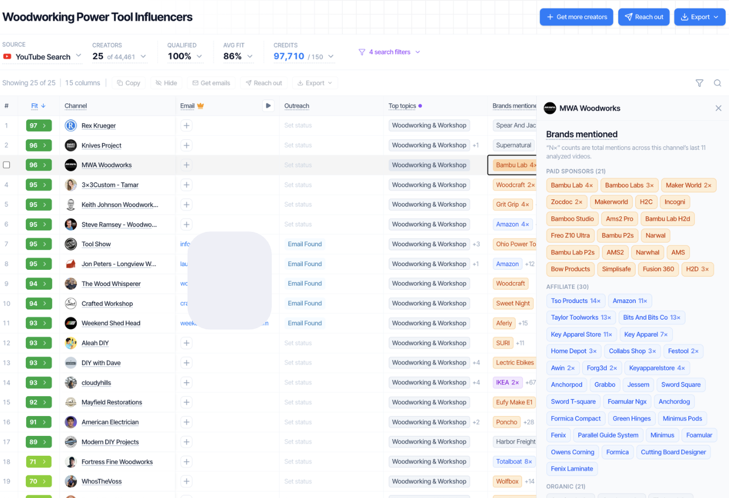
Task: Expand the Credits 97,710 dropdown
Action: click(x=304, y=56)
